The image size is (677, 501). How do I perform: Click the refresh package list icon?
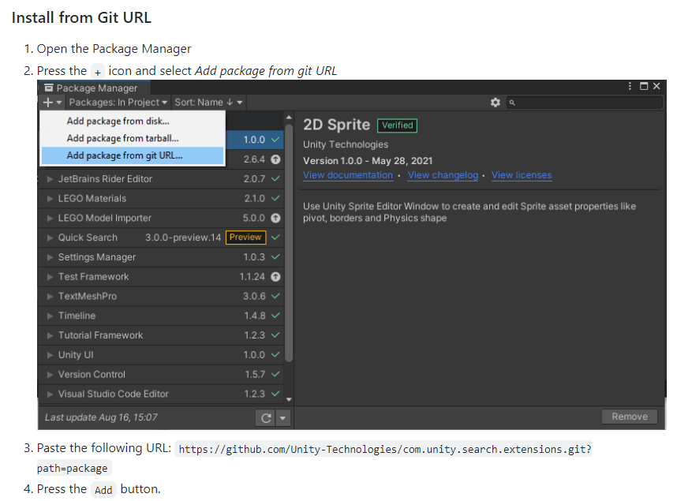coord(266,417)
